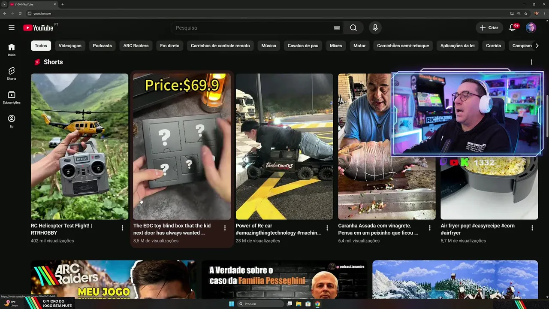The width and height of the screenshot is (549, 309).
Task: Open the Power of Rc car short thumbnail
Action: [x=284, y=146]
